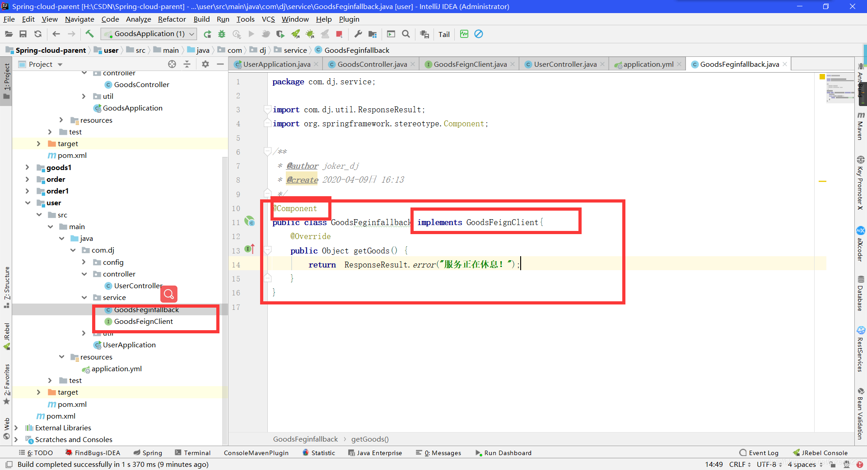Screen dimensions: 867x470
Task: Open the Structure tool window
Action: [6, 287]
